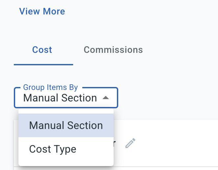The height and width of the screenshot is (170, 218).
Task: Switch to the Cost tab
Action: [x=42, y=50]
